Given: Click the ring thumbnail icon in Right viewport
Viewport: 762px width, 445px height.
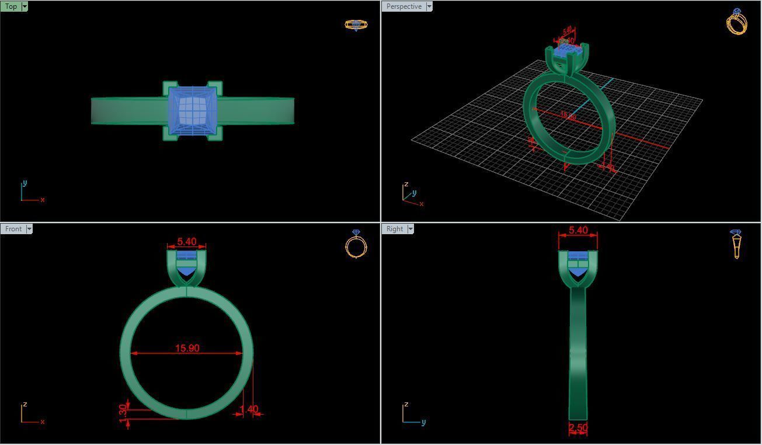Looking at the screenshot, I should (x=736, y=244).
